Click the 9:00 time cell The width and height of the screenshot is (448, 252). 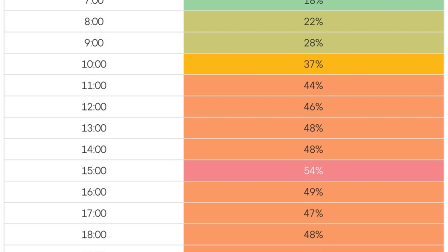tap(94, 43)
